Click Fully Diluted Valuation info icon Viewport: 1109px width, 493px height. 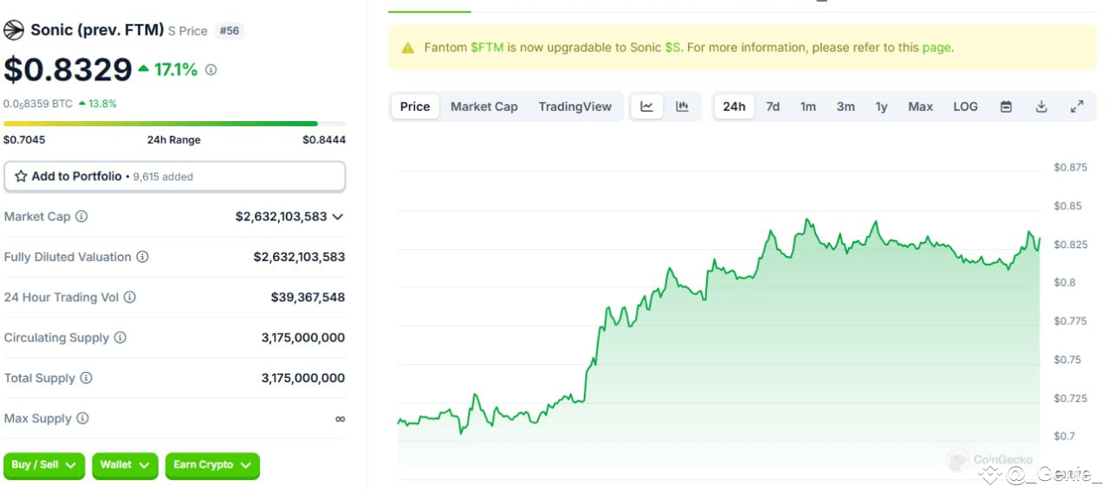(143, 257)
